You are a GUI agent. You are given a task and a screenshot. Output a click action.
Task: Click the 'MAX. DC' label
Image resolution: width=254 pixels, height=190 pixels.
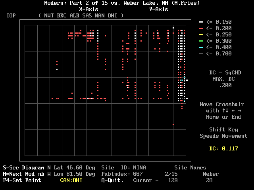[223, 79]
